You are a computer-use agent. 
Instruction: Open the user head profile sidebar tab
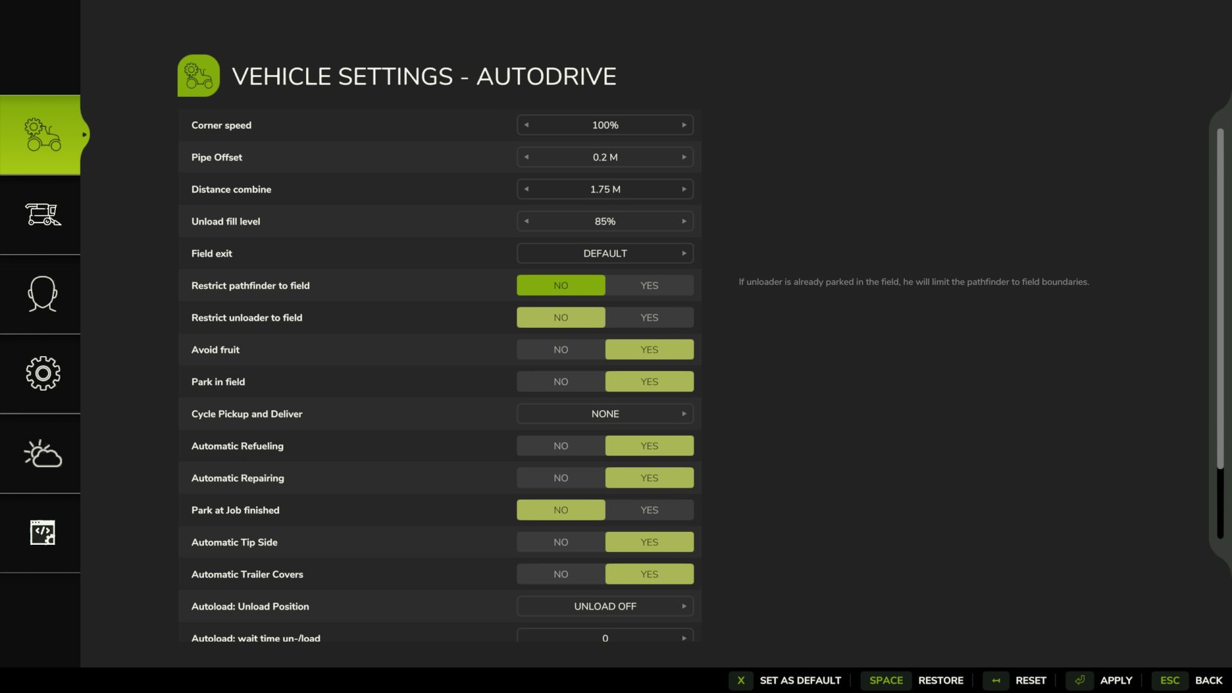click(42, 294)
